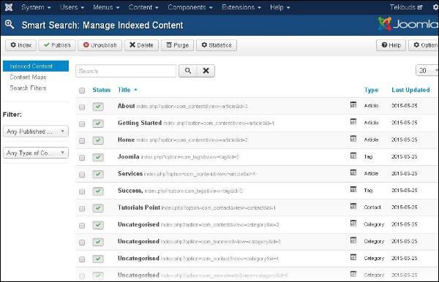Image resolution: width=439 pixels, height=282 pixels.
Task: Open the Statistics toolbar button
Action: [x=217, y=45]
